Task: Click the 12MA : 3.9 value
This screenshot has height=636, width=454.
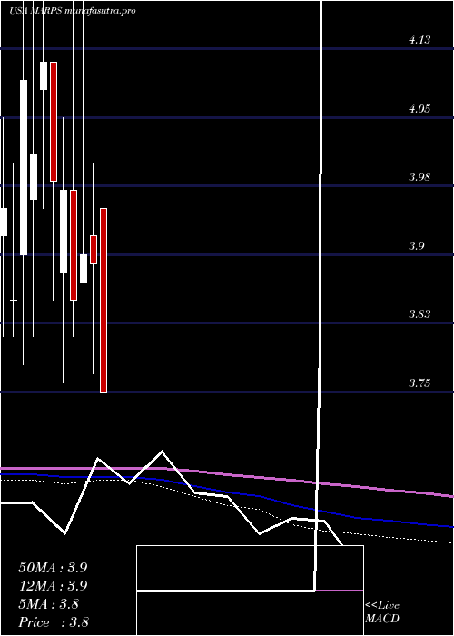Action: 53,586
